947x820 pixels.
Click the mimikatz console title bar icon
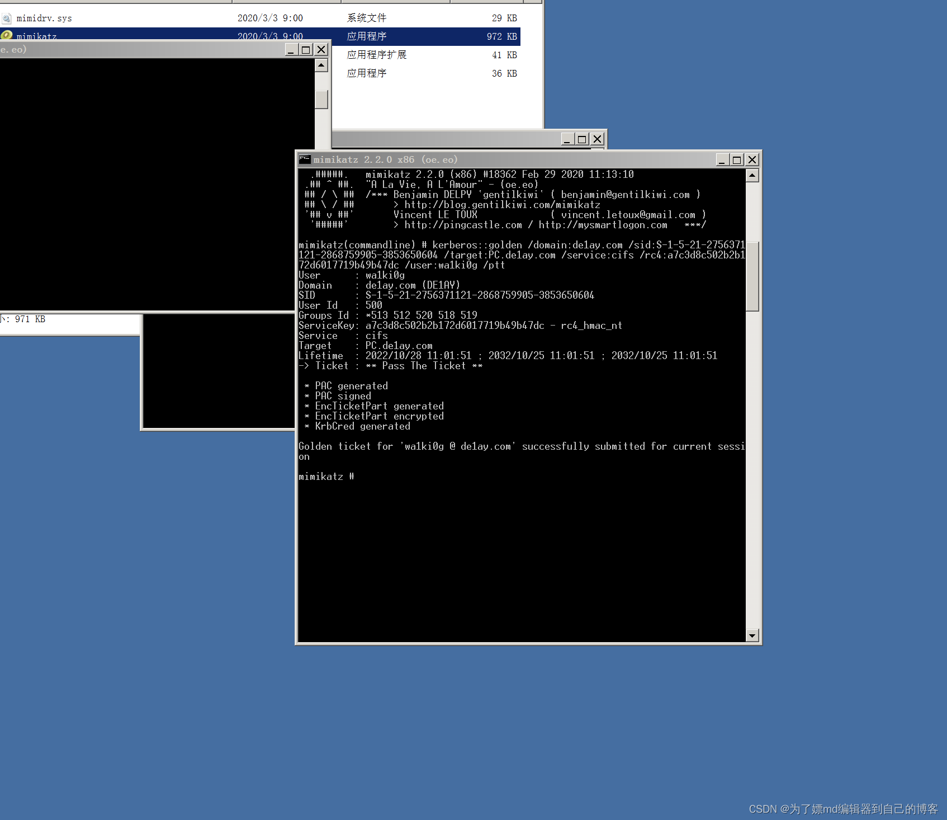coord(304,159)
